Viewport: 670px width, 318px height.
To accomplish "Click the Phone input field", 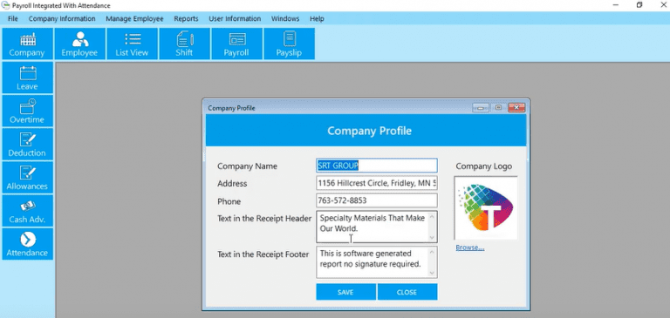I will pyautogui.click(x=377, y=200).
